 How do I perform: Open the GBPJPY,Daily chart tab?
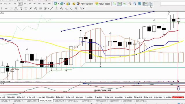(x=73, y=101)
